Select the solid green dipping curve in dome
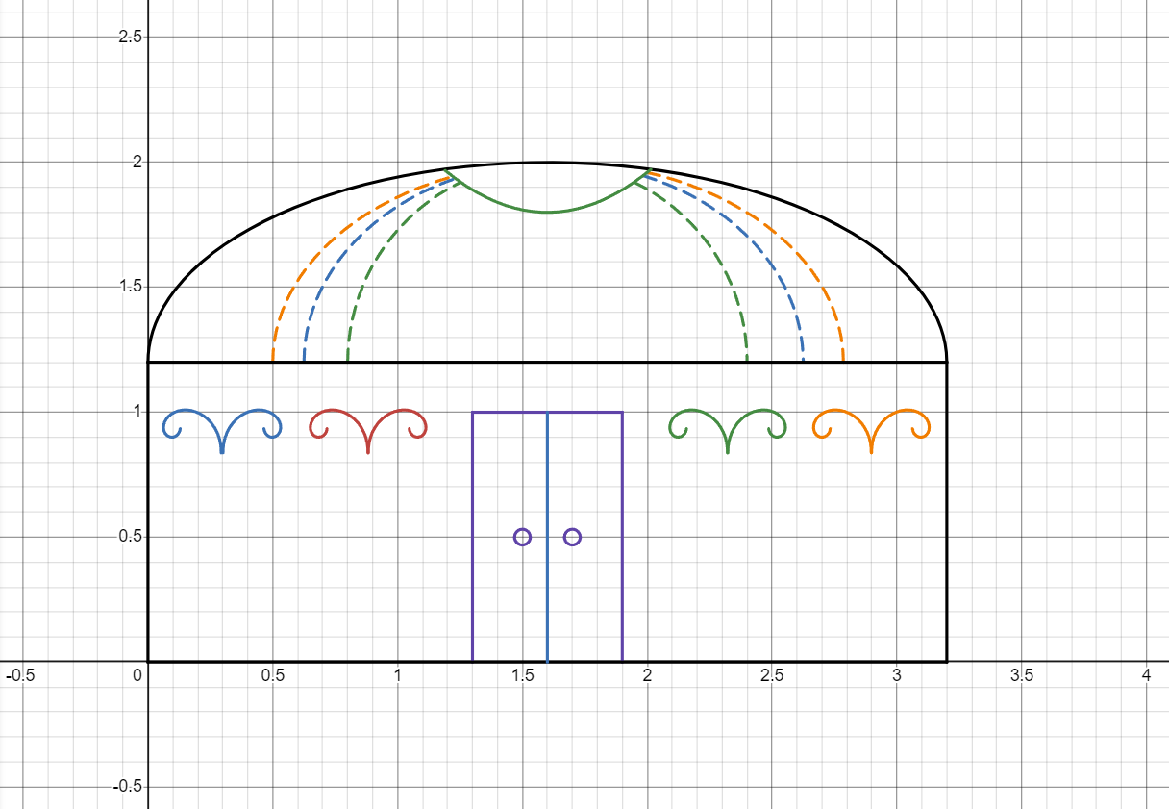Viewport: 1169px width, 809px height. pyautogui.click(x=547, y=212)
